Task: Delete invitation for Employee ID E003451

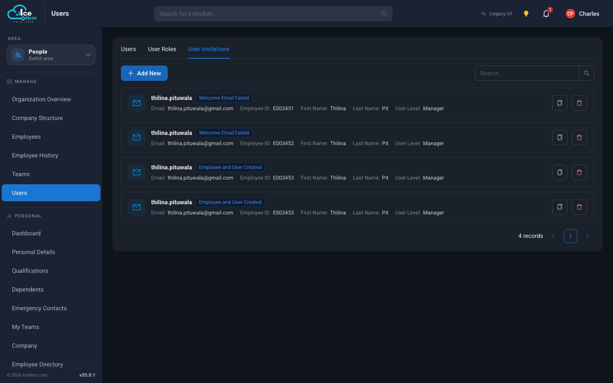Action: pos(579,103)
